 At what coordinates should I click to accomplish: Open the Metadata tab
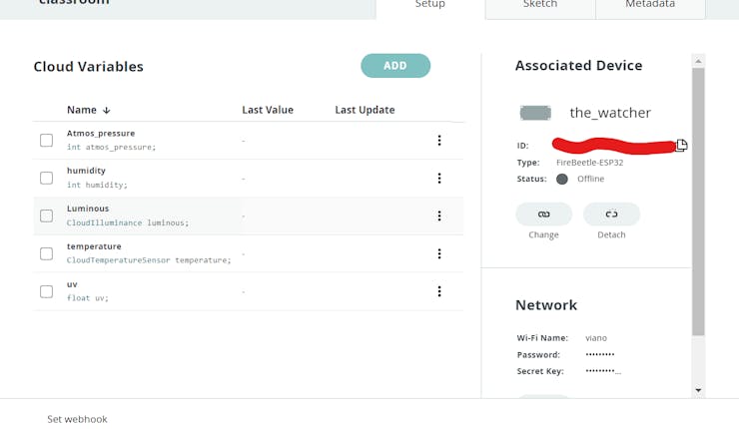point(650,6)
